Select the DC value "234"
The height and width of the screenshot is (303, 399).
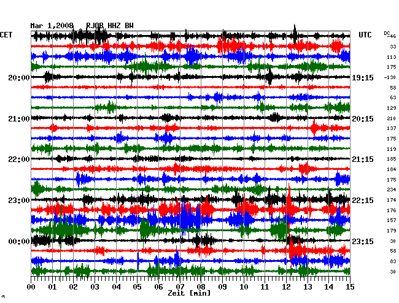coord(392,190)
